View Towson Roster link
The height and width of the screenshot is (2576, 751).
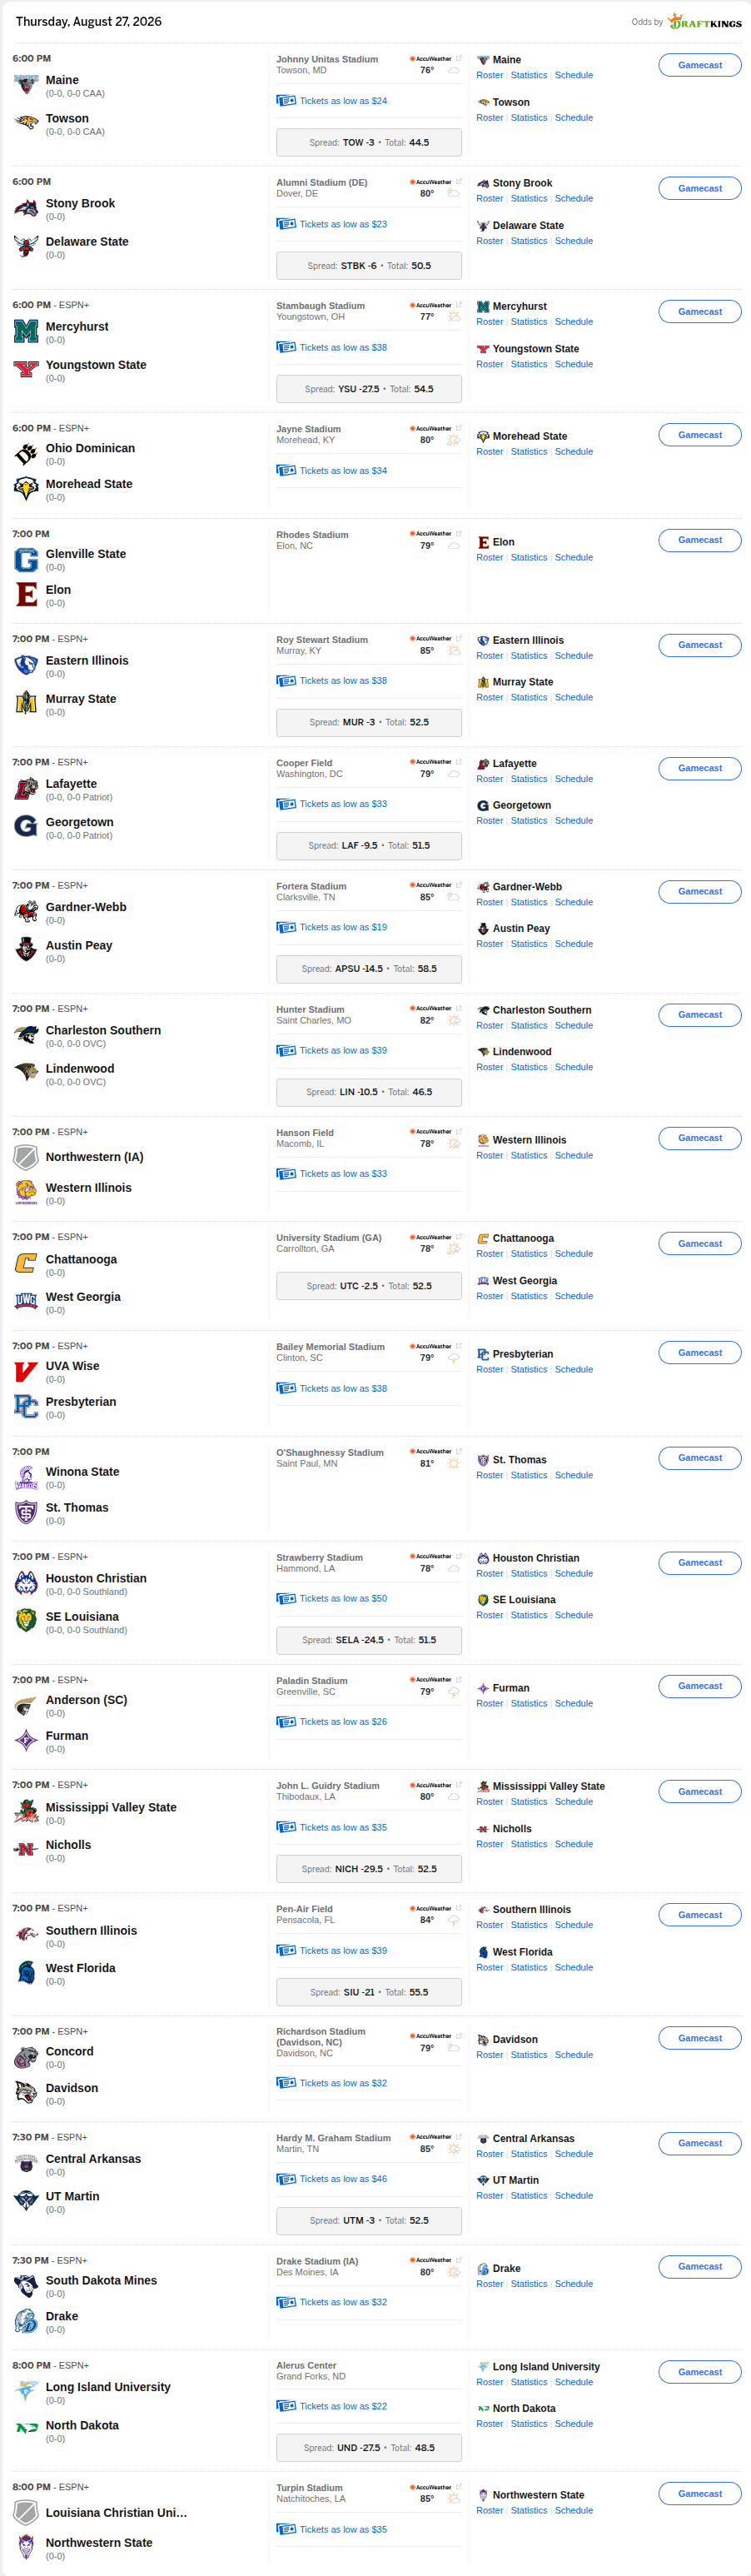tap(490, 118)
